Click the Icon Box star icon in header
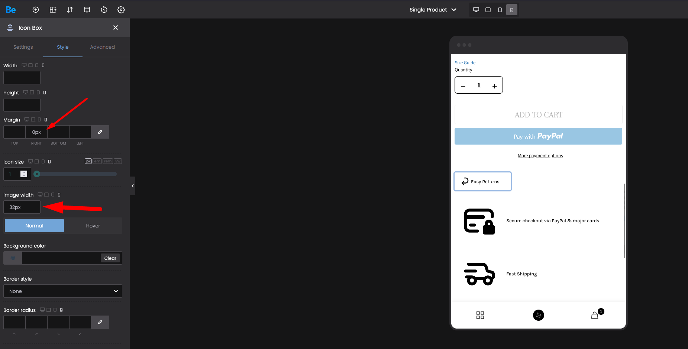The image size is (688, 349). pyautogui.click(x=10, y=28)
